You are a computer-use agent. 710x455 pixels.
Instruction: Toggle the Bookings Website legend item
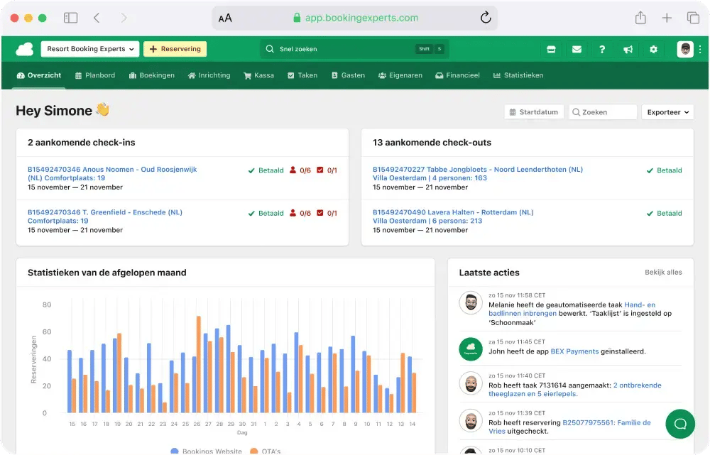pyautogui.click(x=206, y=451)
